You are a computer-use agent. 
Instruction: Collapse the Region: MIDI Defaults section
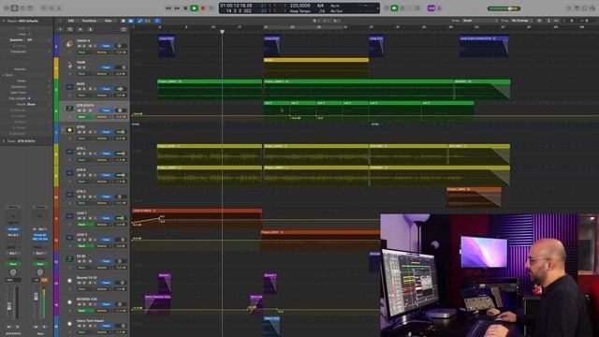(4, 21)
